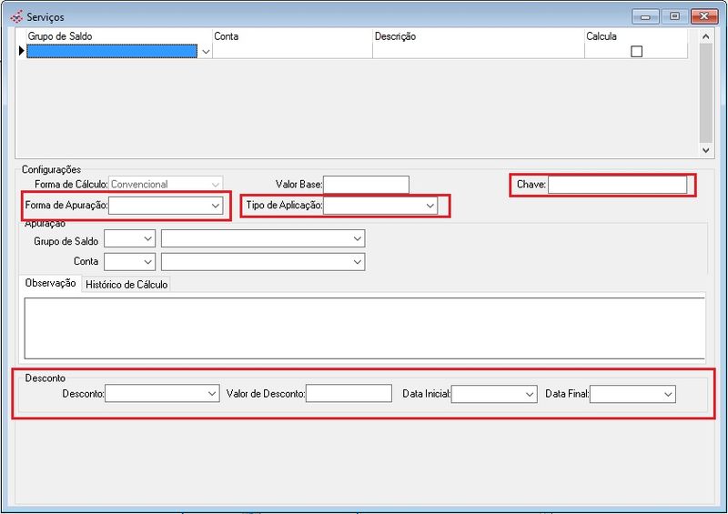728x514 pixels.
Task: Open the Tipo de Aplicação dropdown
Action: point(430,207)
